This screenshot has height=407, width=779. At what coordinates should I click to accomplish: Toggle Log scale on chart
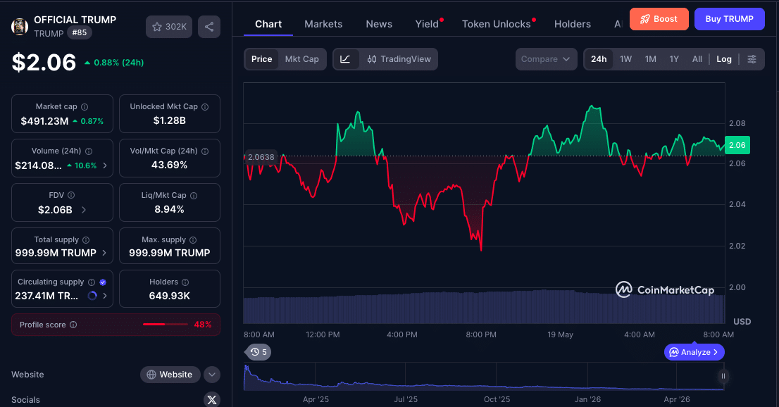click(724, 59)
